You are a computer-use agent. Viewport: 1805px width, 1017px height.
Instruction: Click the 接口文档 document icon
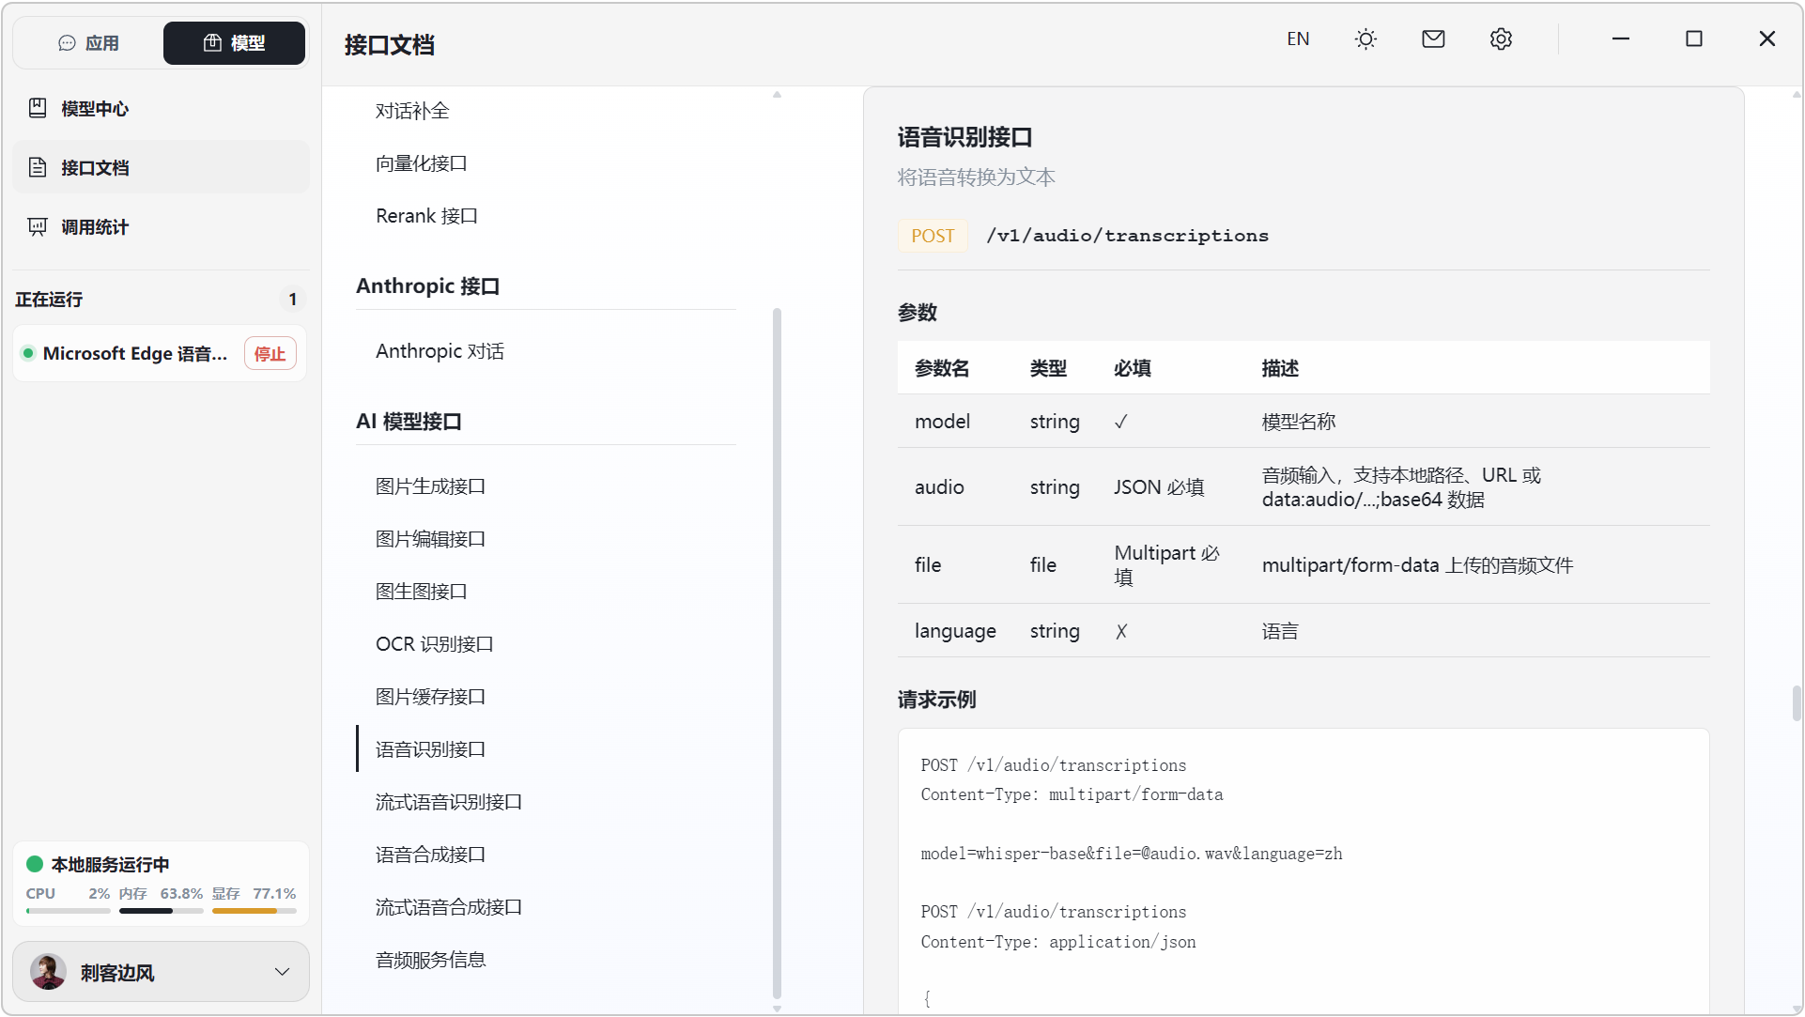click(x=38, y=167)
